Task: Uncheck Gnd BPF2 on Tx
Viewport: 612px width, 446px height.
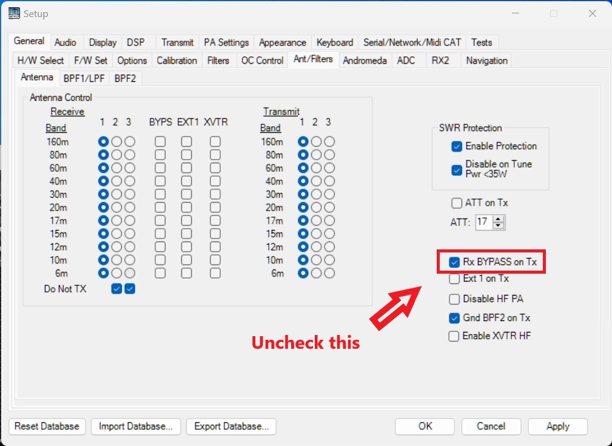Action: click(x=454, y=317)
